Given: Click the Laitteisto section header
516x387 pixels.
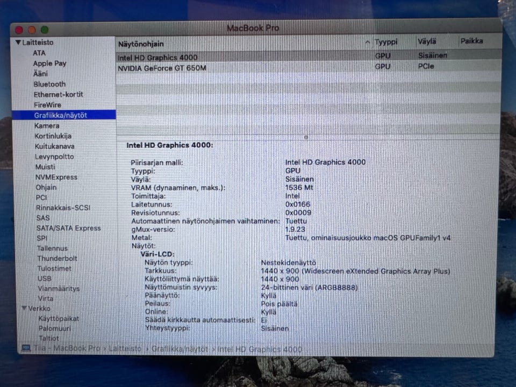Looking at the screenshot, I should click(x=38, y=42).
